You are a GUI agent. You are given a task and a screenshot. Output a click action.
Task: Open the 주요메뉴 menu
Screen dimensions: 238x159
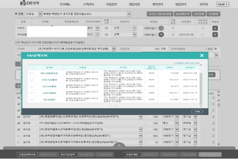coord(65,4)
